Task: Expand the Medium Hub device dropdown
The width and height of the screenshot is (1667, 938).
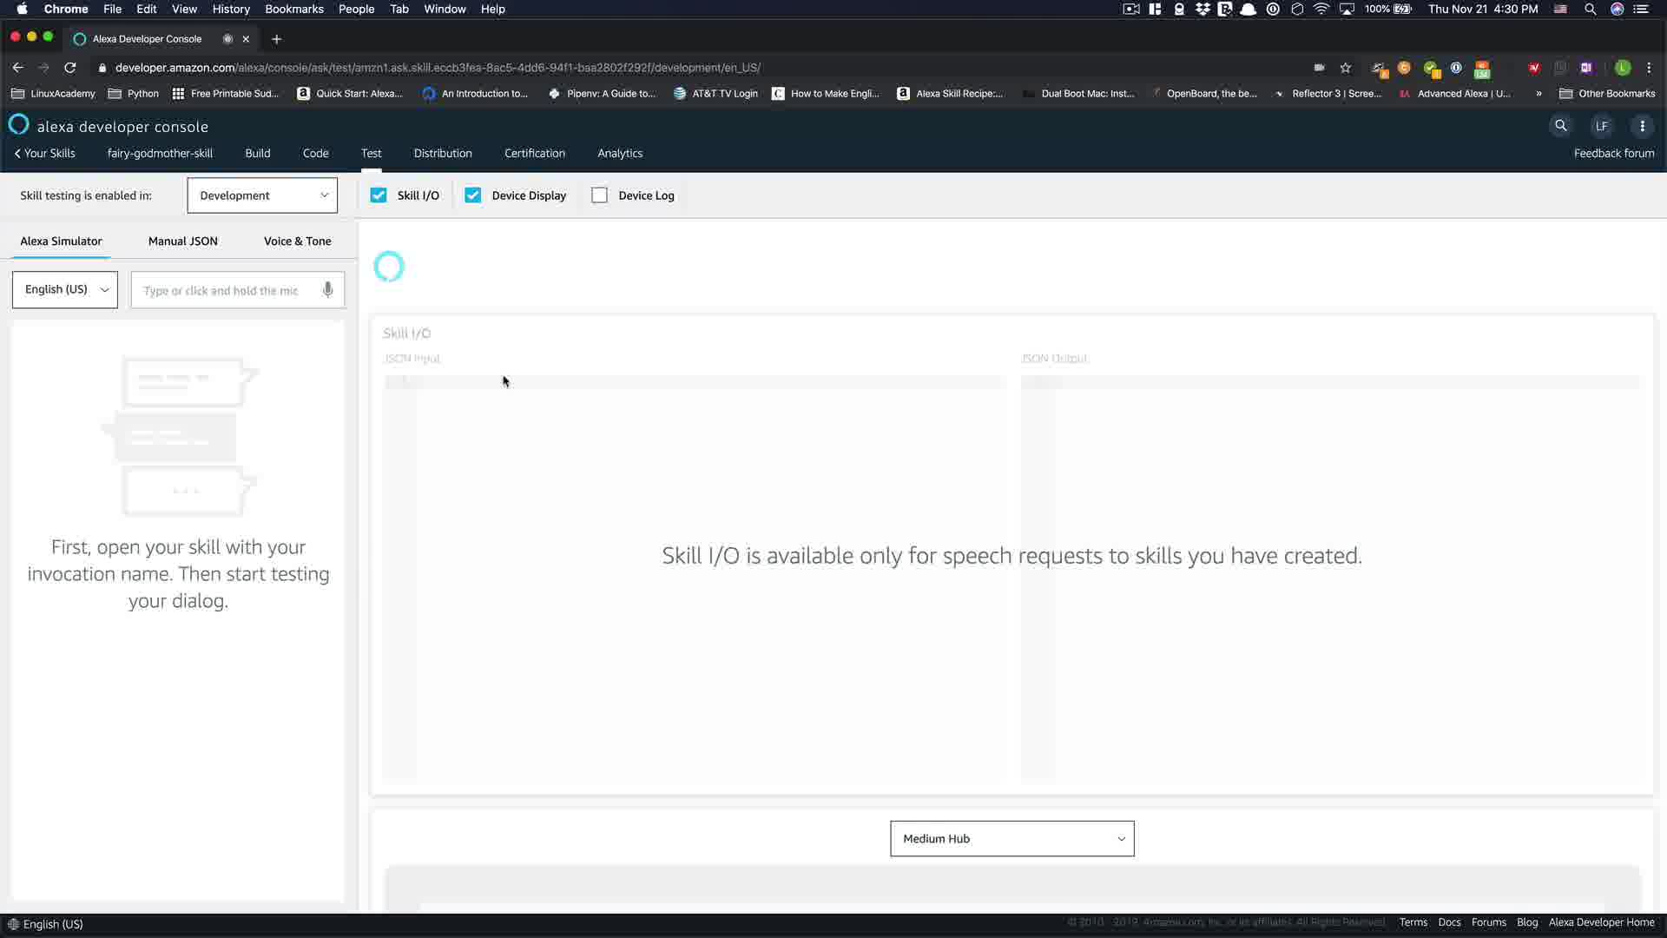Action: pos(1011,839)
